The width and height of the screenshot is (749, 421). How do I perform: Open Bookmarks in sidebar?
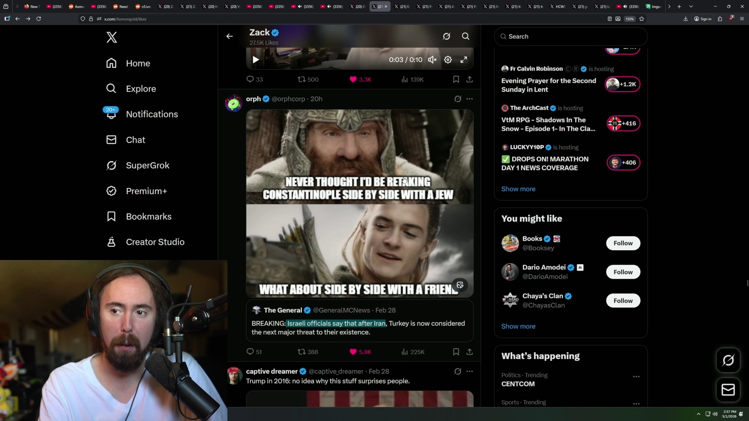(x=148, y=216)
